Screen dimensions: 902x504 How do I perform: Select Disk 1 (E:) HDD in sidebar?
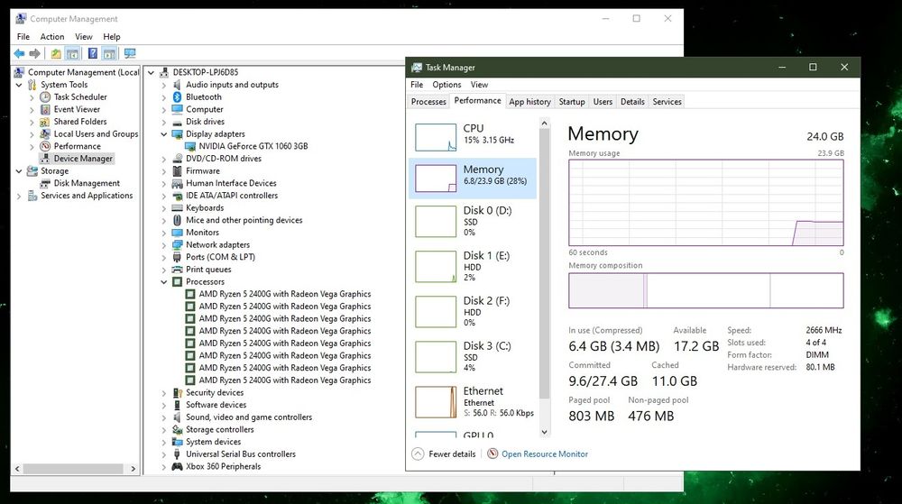pos(473,267)
